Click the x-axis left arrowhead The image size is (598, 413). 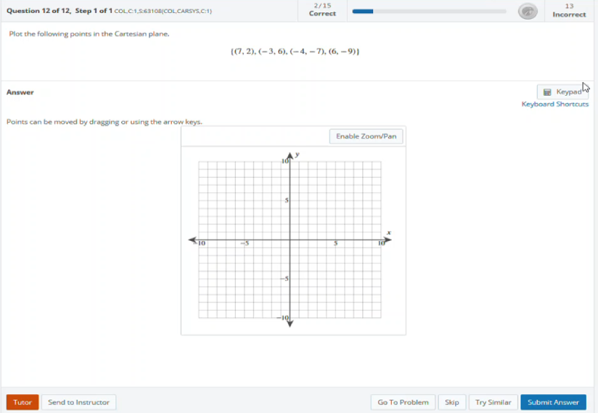[x=194, y=240]
